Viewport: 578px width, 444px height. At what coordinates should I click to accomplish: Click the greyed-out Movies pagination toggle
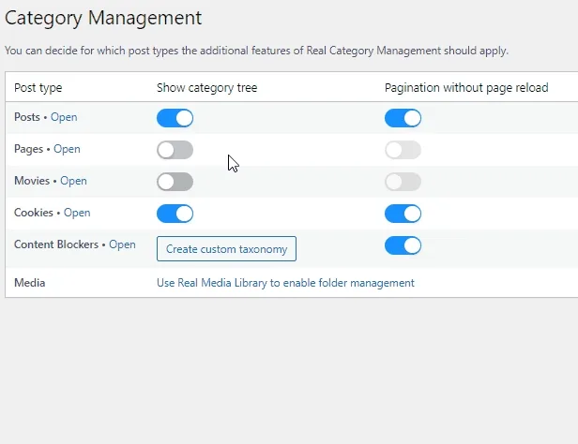[x=403, y=182]
